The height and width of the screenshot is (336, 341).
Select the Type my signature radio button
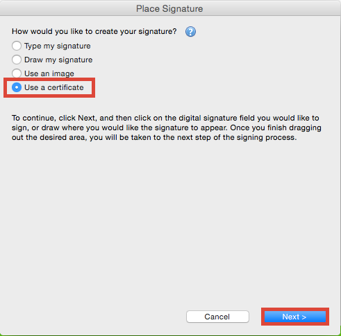click(17, 46)
